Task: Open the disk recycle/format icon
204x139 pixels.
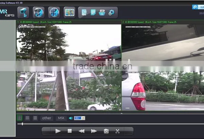Action: point(102,13)
